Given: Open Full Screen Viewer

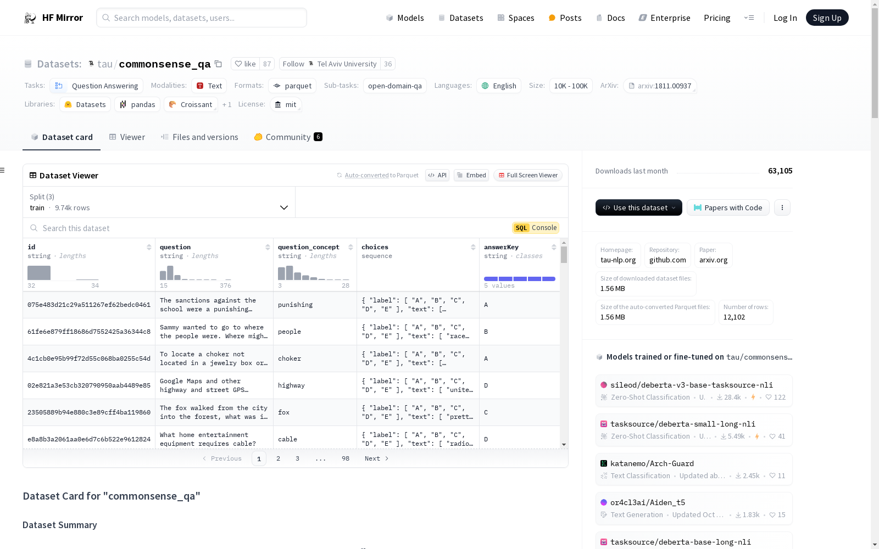Looking at the screenshot, I should click(528, 175).
